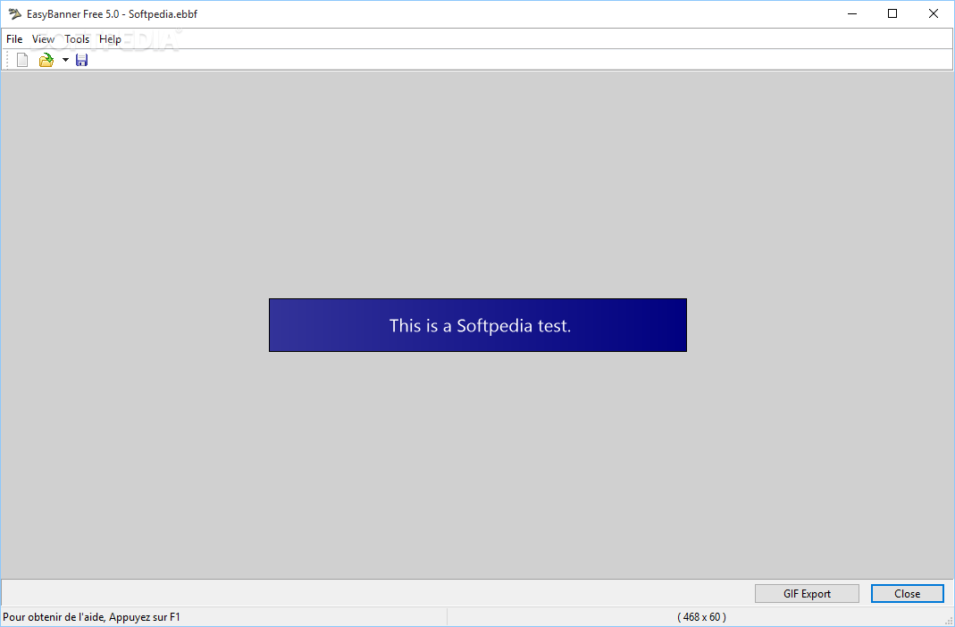This screenshot has height=627, width=955.
Task: Click the New document icon
Action: click(x=22, y=60)
